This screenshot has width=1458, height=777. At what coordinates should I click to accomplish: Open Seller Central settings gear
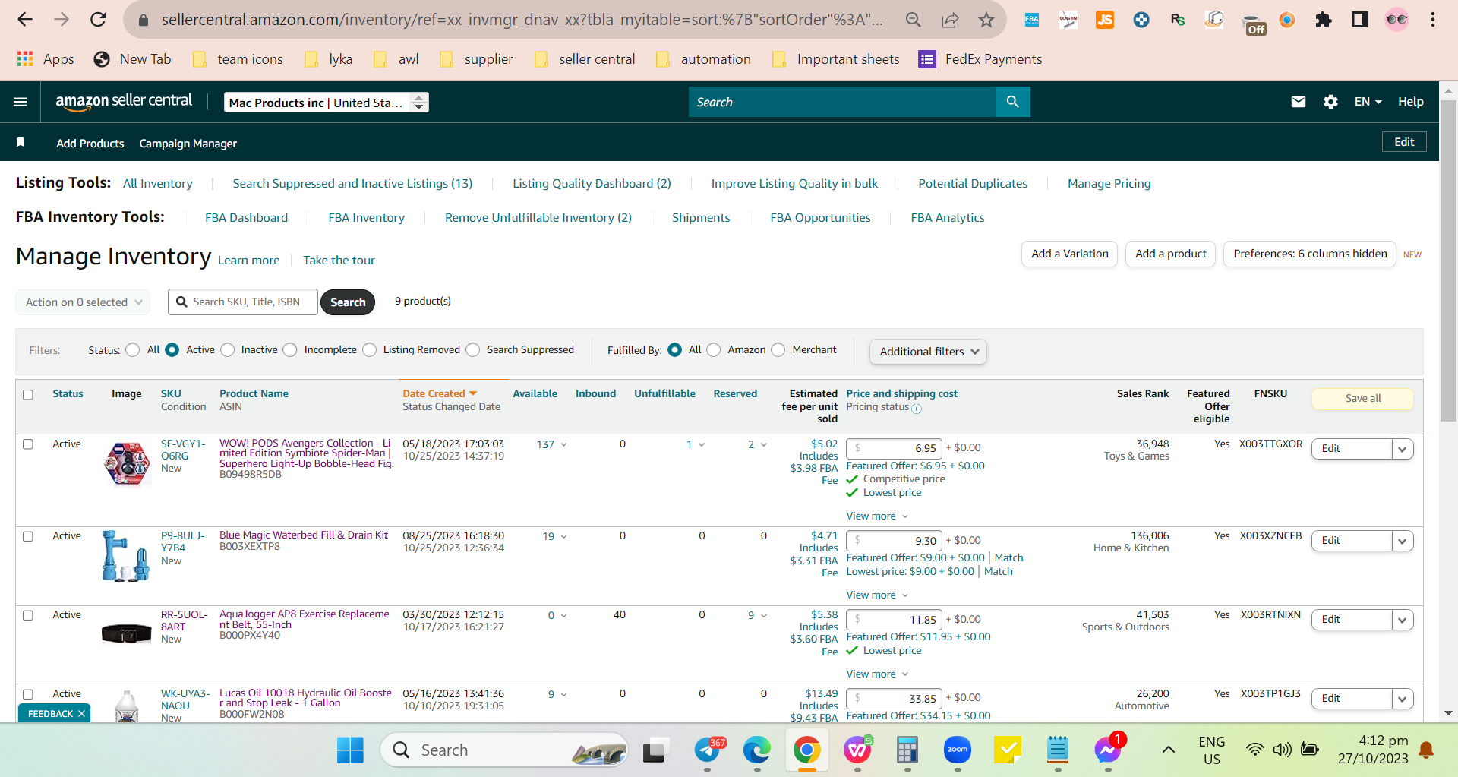(1330, 102)
